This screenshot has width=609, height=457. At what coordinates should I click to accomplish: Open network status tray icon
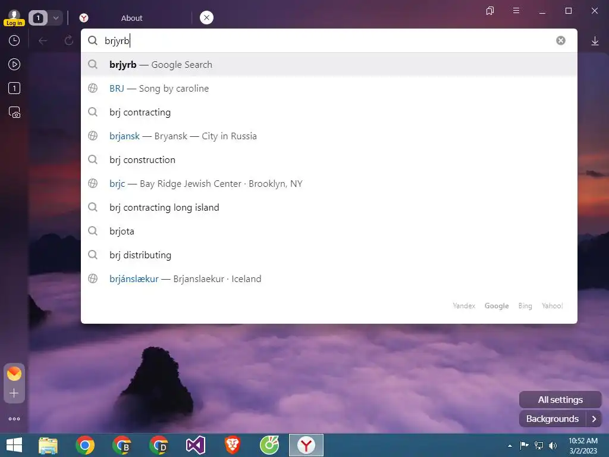539,445
